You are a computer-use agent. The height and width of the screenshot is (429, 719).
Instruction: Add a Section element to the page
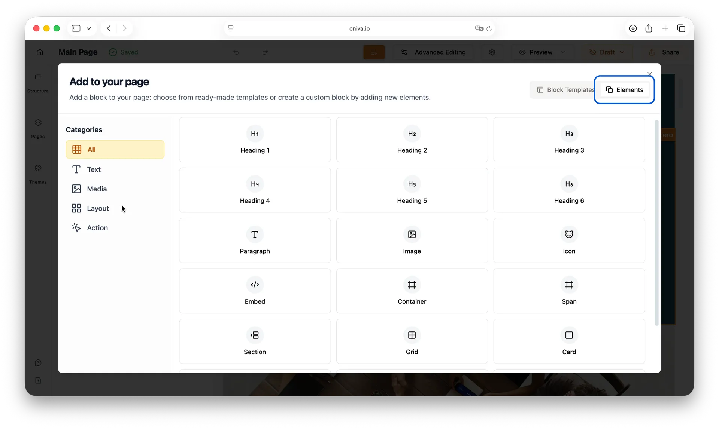pos(255,341)
